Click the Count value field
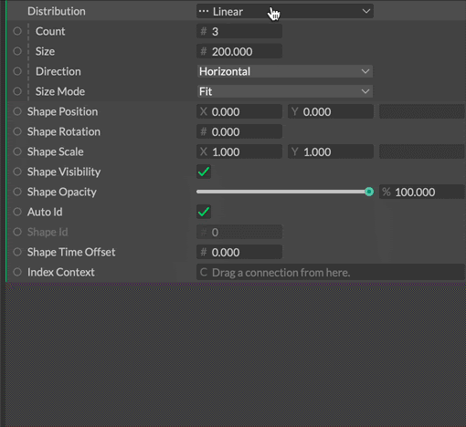 coord(239,31)
